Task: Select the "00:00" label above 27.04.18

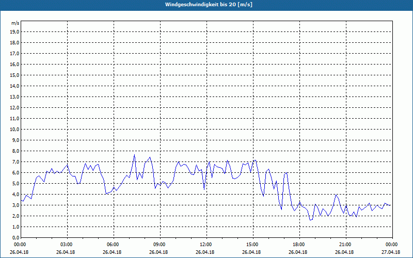Action: click(392, 245)
